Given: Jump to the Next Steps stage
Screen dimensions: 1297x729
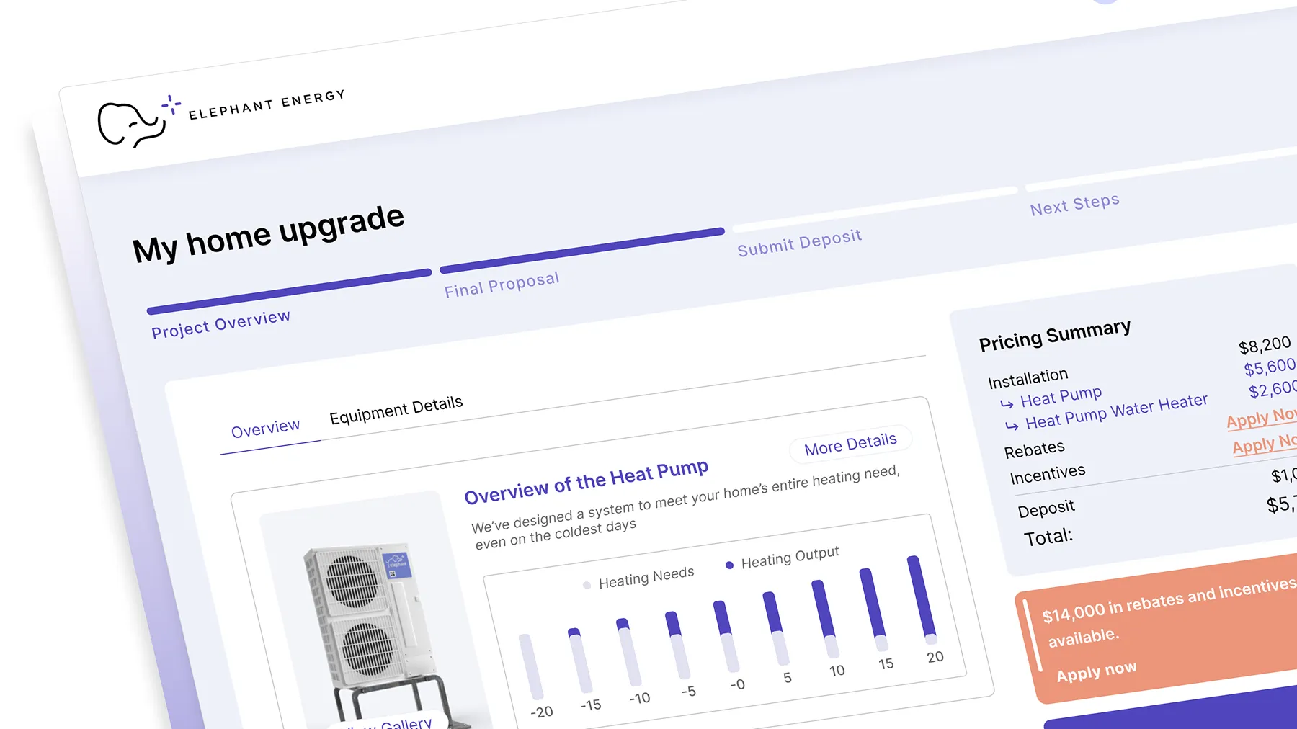Looking at the screenshot, I should click(1074, 205).
